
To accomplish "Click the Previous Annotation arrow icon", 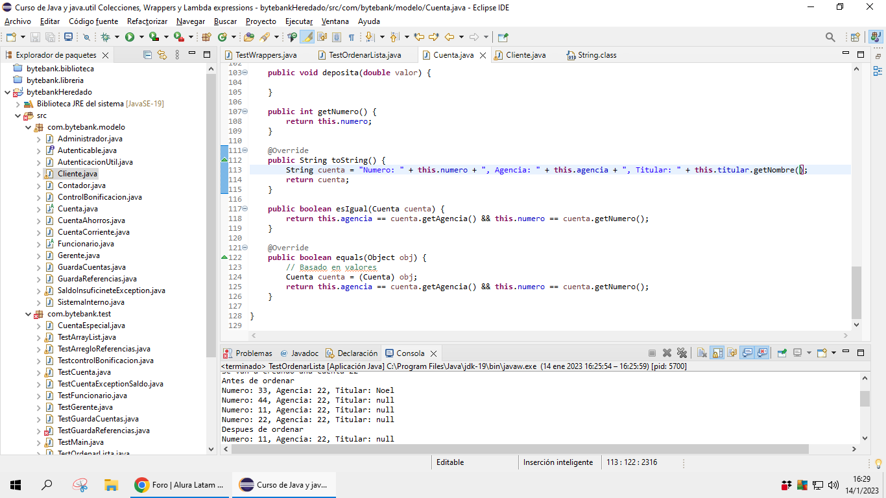I will coord(394,37).
